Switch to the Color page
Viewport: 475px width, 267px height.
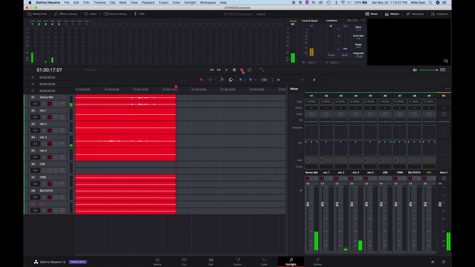point(264,262)
